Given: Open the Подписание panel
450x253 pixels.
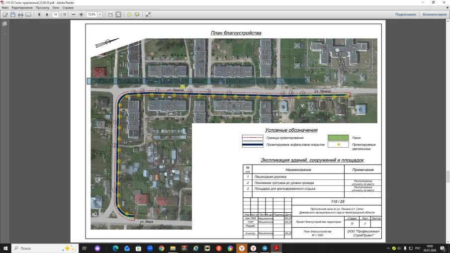Looking at the screenshot, I should point(405,14).
